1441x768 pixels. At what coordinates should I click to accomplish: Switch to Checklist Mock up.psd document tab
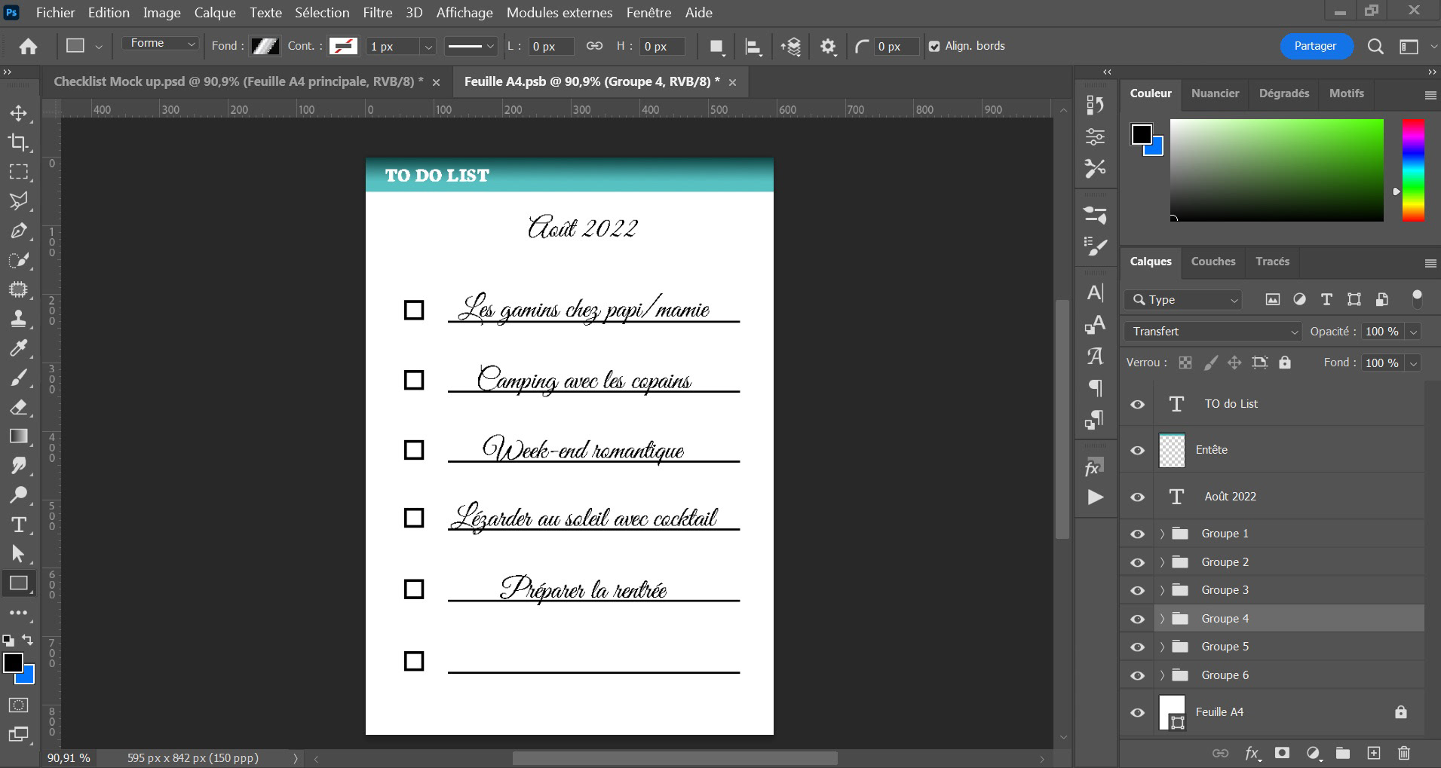[x=238, y=81]
